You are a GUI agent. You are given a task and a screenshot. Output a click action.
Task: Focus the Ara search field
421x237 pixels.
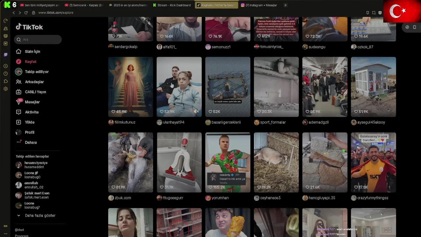(x=38, y=39)
